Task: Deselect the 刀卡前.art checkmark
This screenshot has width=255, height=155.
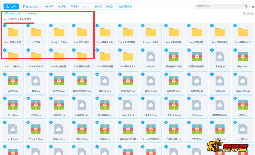Action: tap(235, 122)
